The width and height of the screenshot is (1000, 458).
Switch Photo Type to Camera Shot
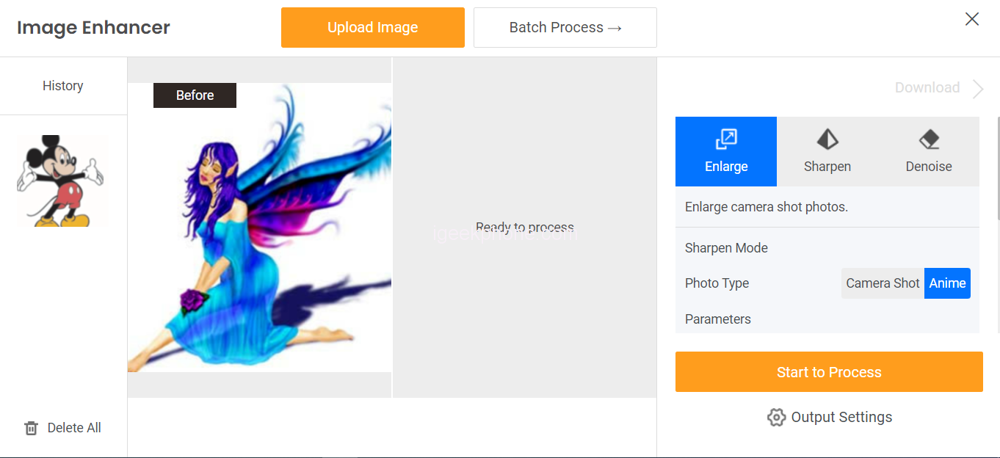click(883, 283)
